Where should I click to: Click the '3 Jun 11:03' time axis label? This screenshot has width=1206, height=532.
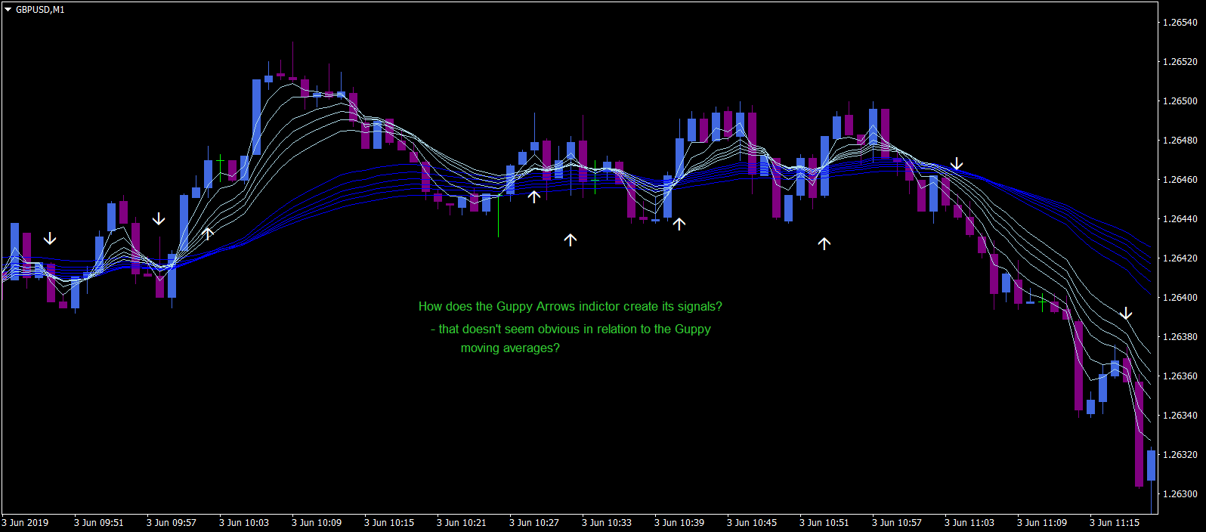point(969,523)
